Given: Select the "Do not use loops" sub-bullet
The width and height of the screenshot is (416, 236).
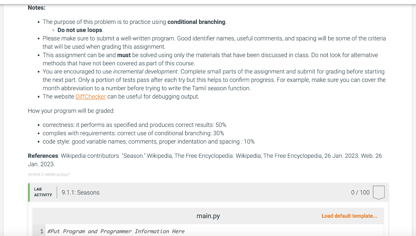Looking at the screenshot, I should pyautogui.click(x=80, y=30).
